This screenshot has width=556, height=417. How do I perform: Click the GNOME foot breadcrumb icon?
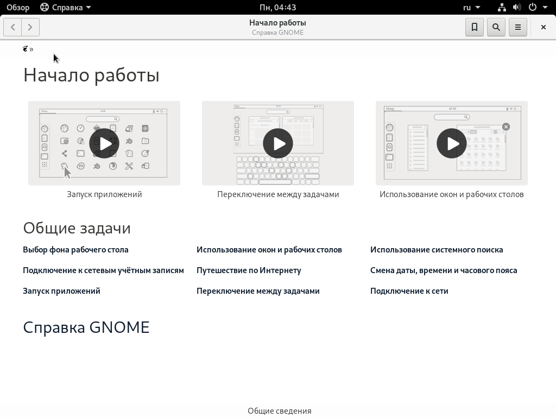[x=25, y=49]
